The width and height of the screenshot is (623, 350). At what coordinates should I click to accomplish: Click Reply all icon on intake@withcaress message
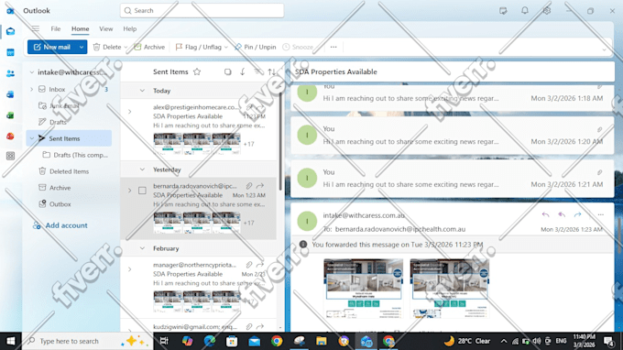pos(562,214)
